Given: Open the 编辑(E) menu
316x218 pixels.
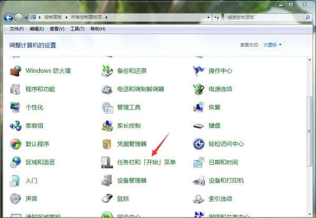Looking at the screenshot, I should pos(37,29).
